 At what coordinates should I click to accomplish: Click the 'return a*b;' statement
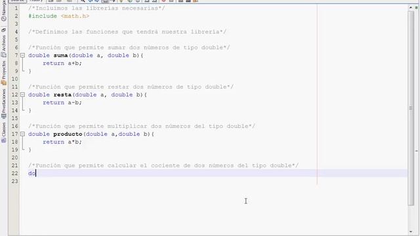(x=62, y=142)
